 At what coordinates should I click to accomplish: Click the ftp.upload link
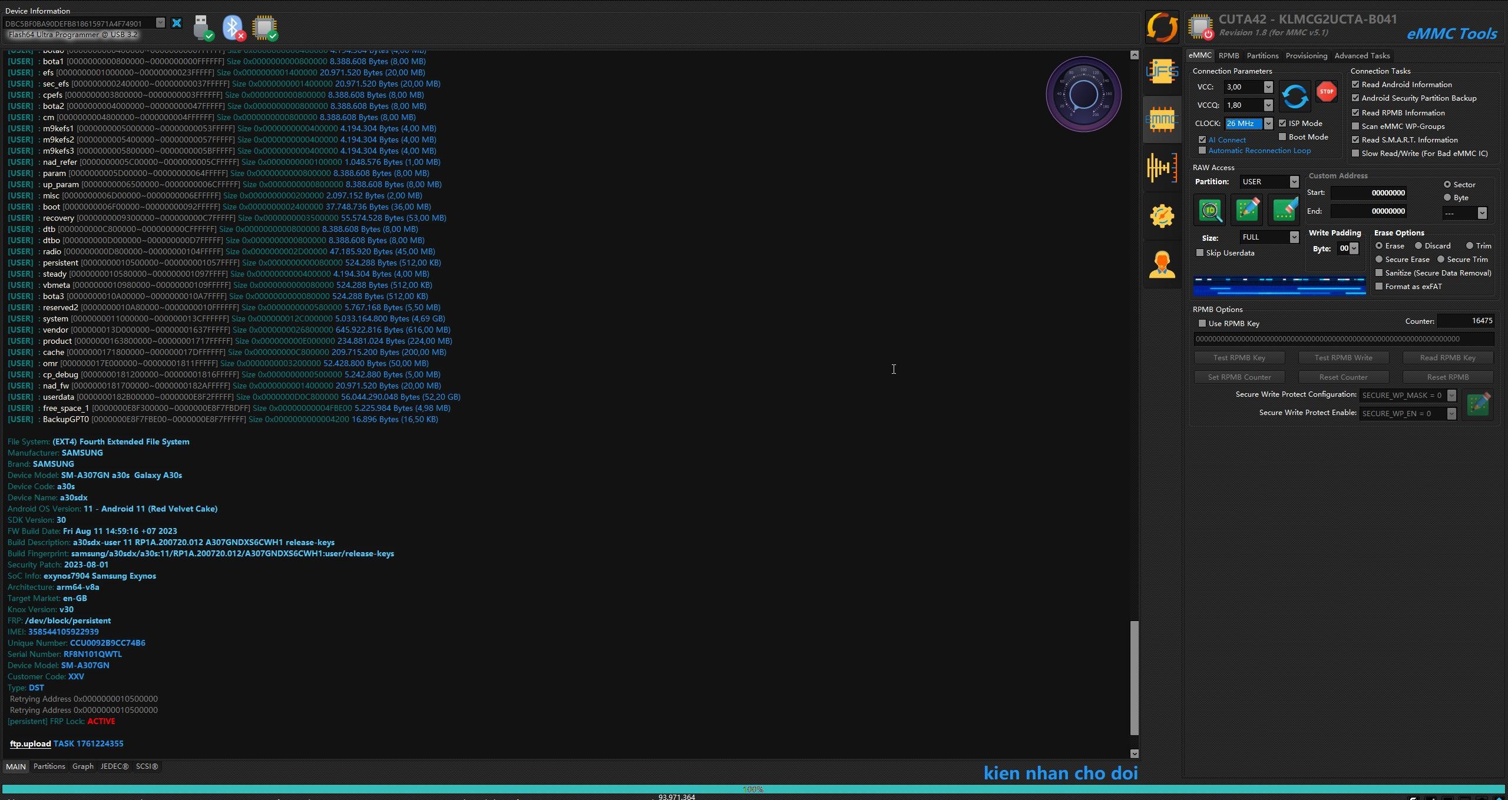(30, 743)
